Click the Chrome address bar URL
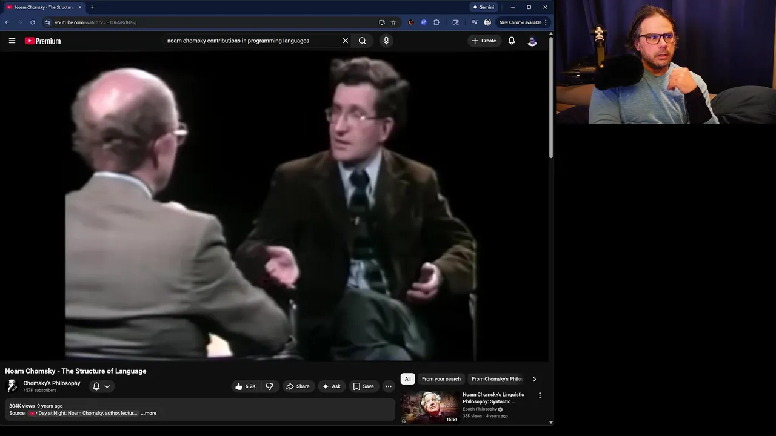This screenshot has width=776, height=436. tap(95, 22)
